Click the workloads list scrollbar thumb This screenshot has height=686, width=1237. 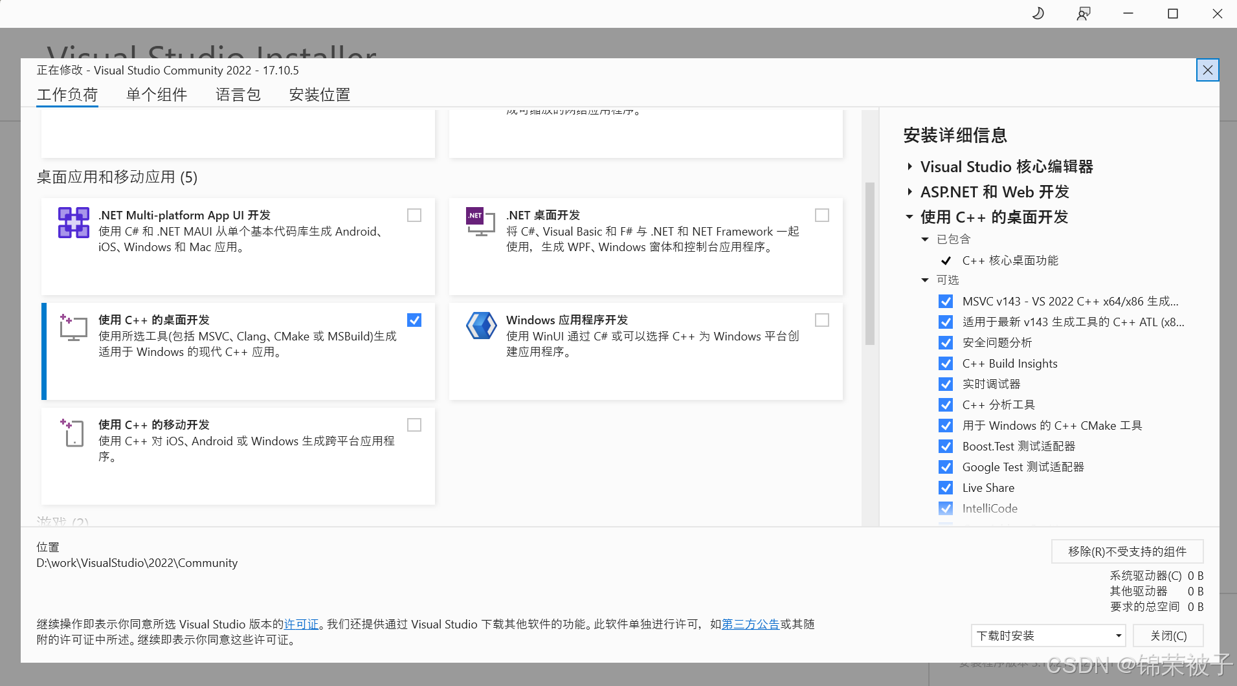pyautogui.click(x=870, y=263)
